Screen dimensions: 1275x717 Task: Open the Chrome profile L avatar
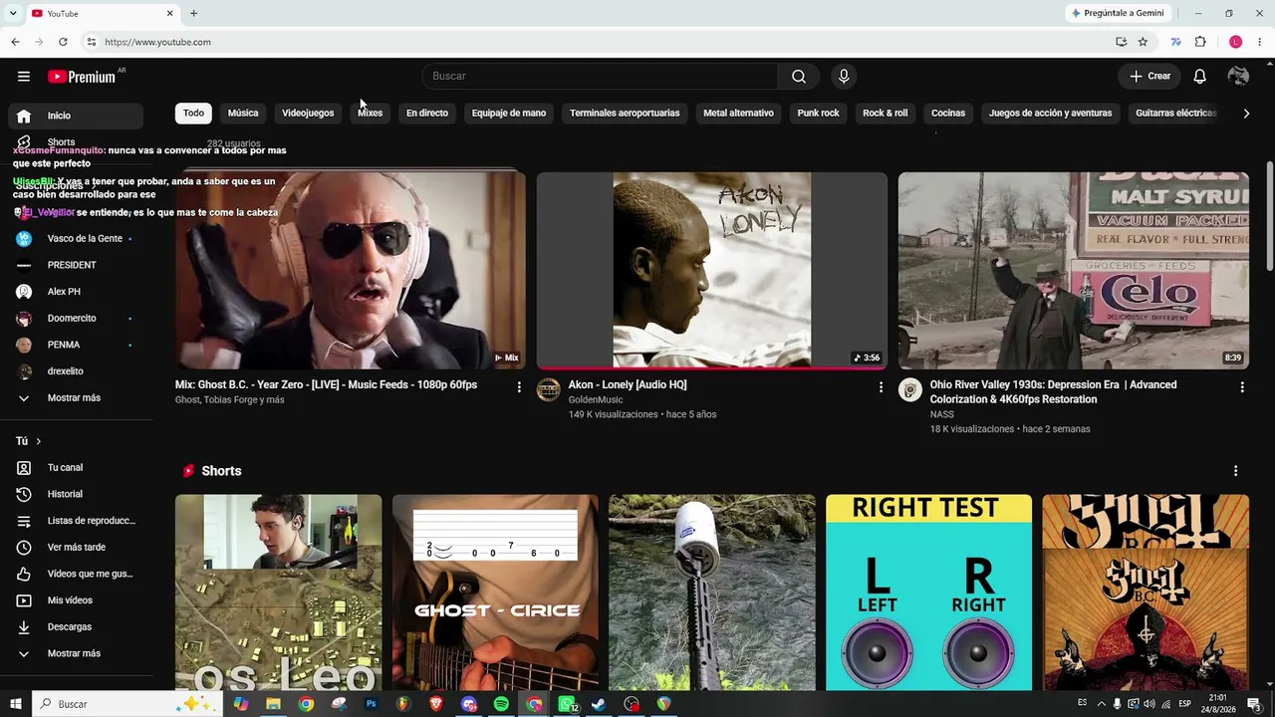tap(1235, 42)
